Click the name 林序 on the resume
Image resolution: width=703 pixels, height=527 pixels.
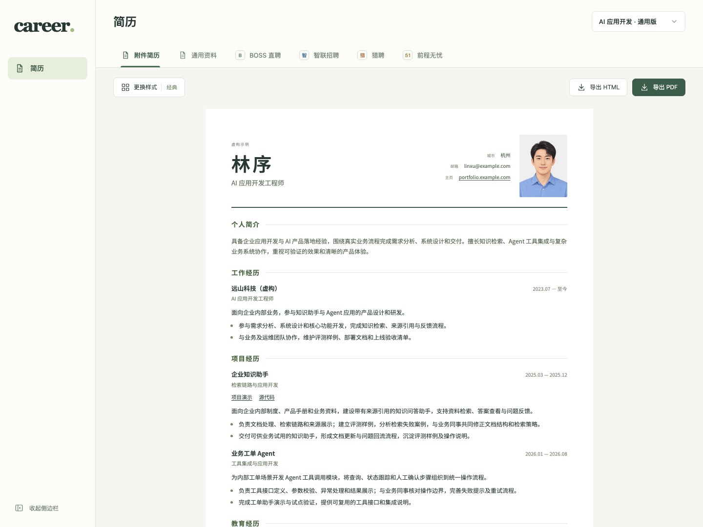point(251,164)
